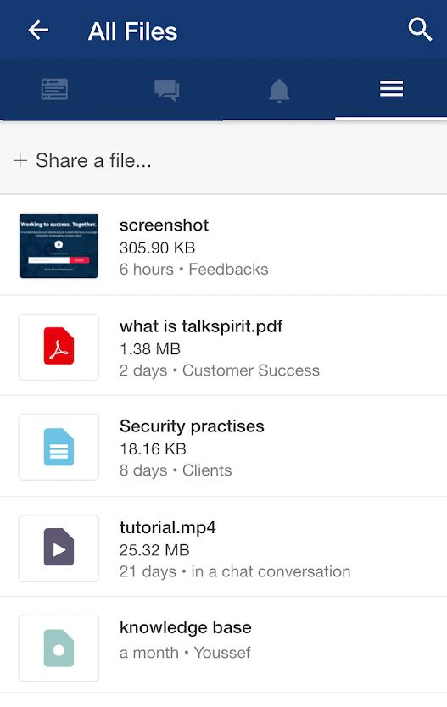Viewport: 447px width, 707px height.
Task: Click the 1.38 MB size text
Action: pos(150,348)
